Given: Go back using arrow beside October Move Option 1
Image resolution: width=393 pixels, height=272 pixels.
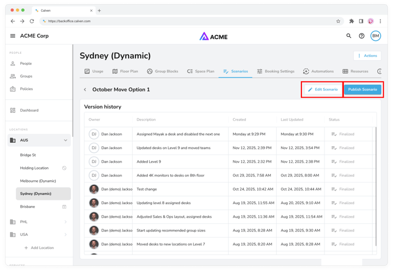Looking at the screenshot, I should 85,89.
